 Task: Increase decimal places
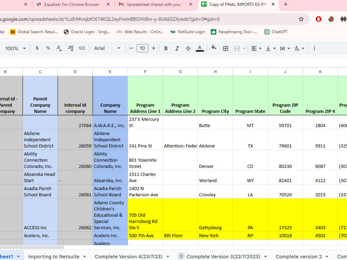(70, 48)
